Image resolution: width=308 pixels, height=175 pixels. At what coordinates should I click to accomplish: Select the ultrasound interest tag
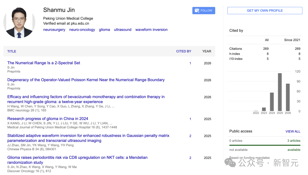[123, 30]
